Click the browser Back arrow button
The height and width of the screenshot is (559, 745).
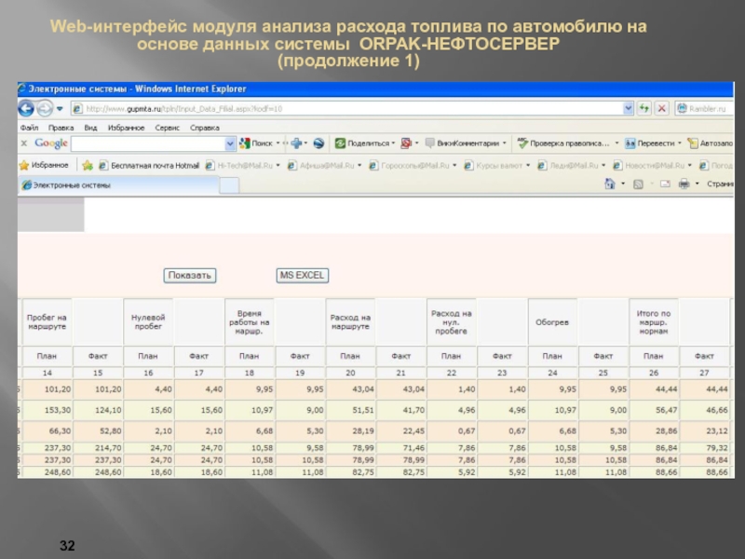coord(27,108)
